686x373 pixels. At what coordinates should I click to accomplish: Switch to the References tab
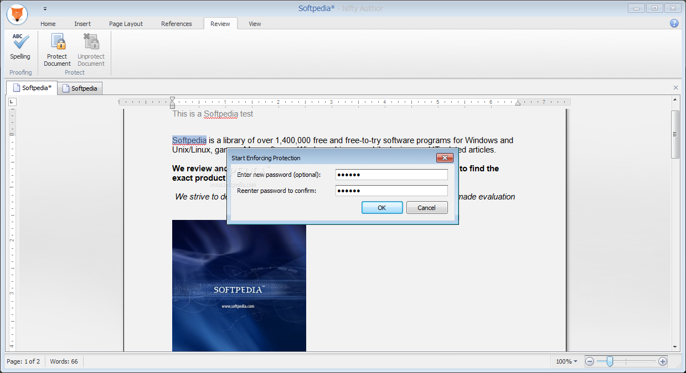[x=177, y=24]
